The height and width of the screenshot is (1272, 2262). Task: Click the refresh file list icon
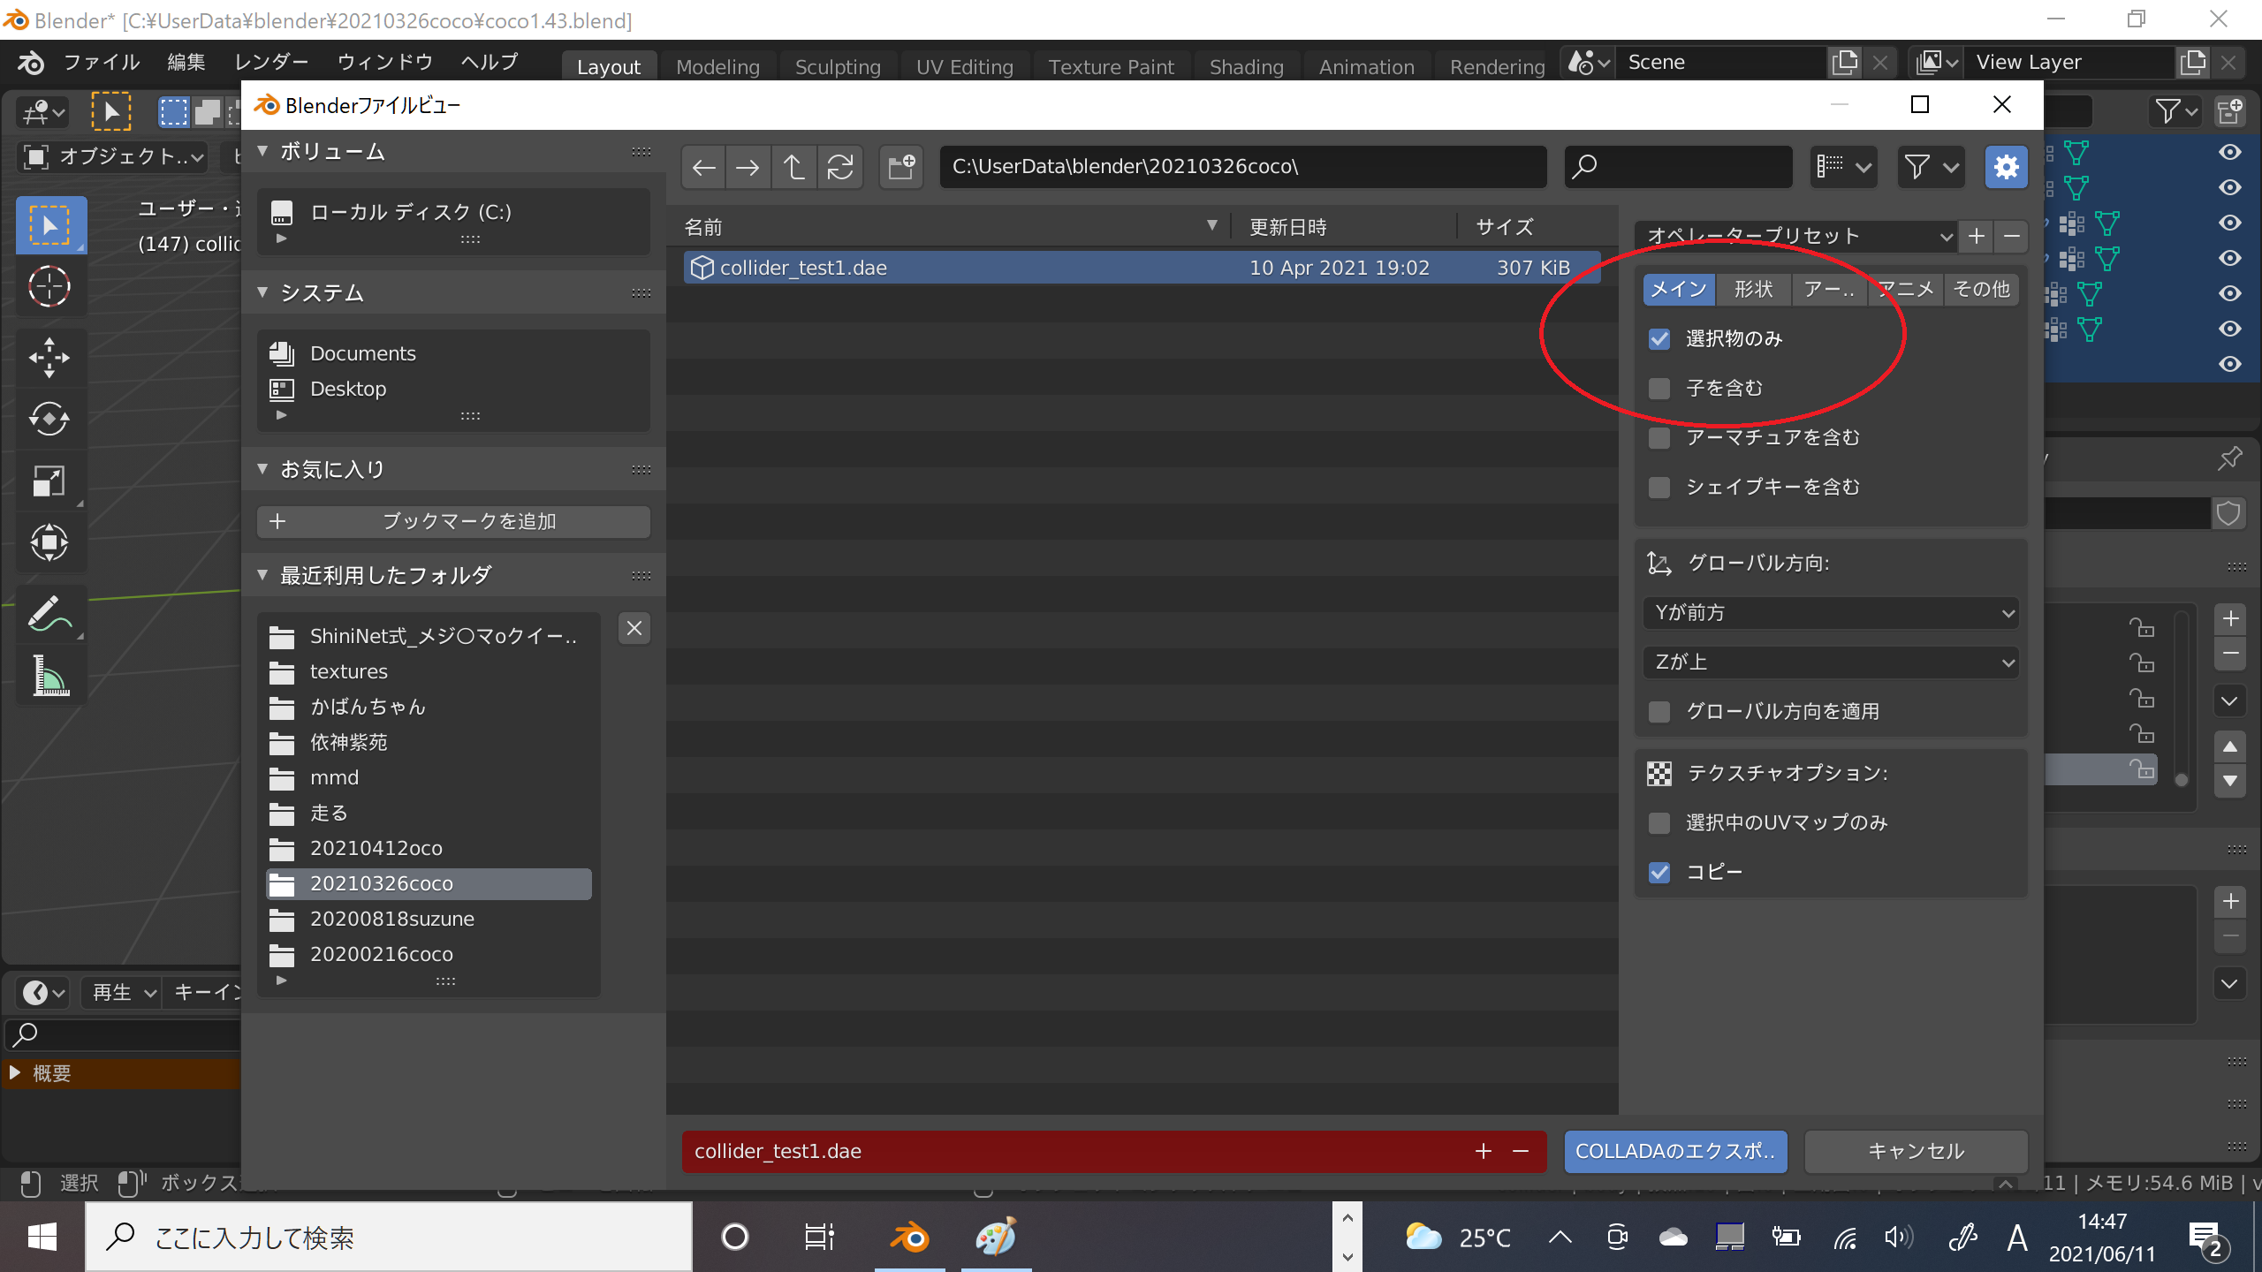pos(839,167)
